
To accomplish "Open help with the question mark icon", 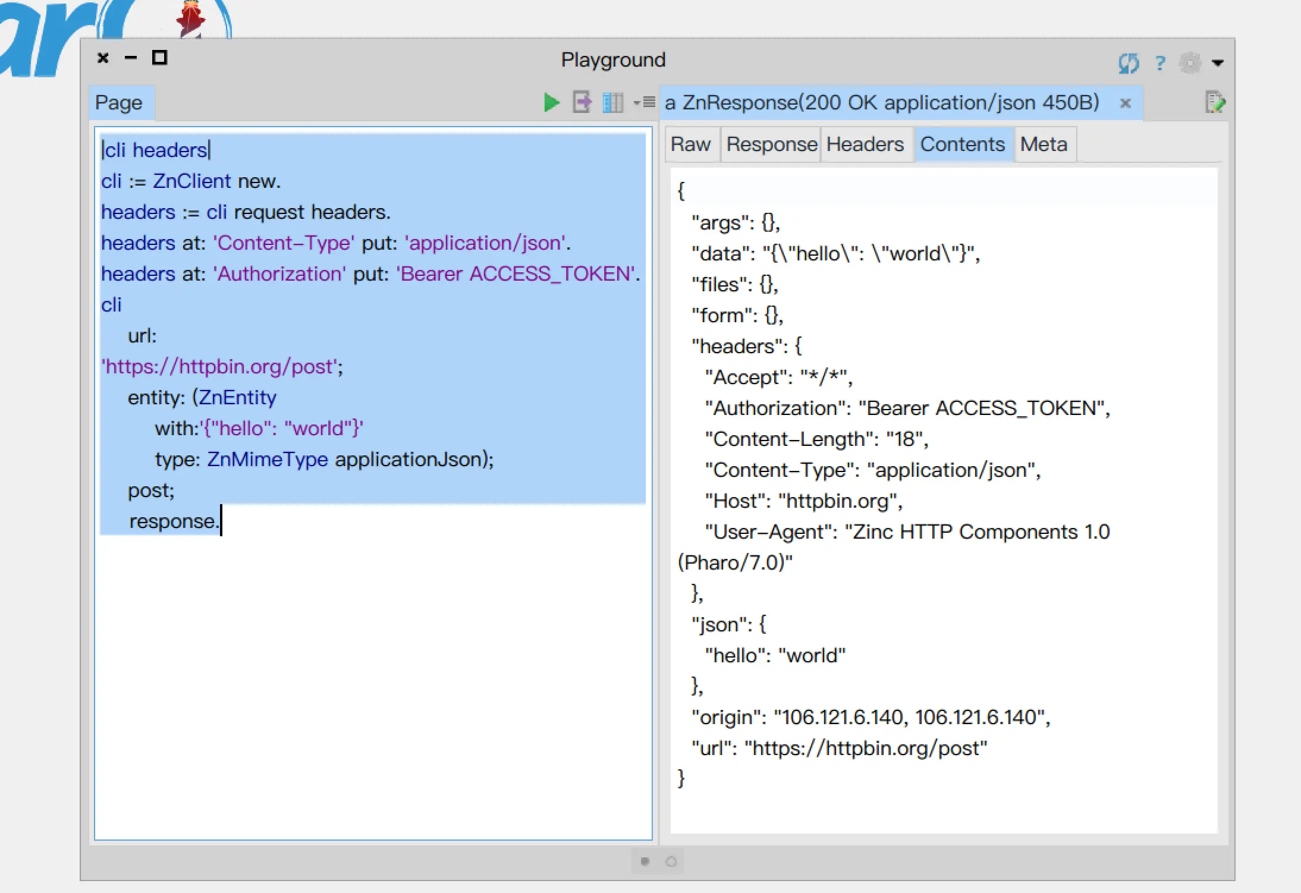I will pyautogui.click(x=1160, y=63).
